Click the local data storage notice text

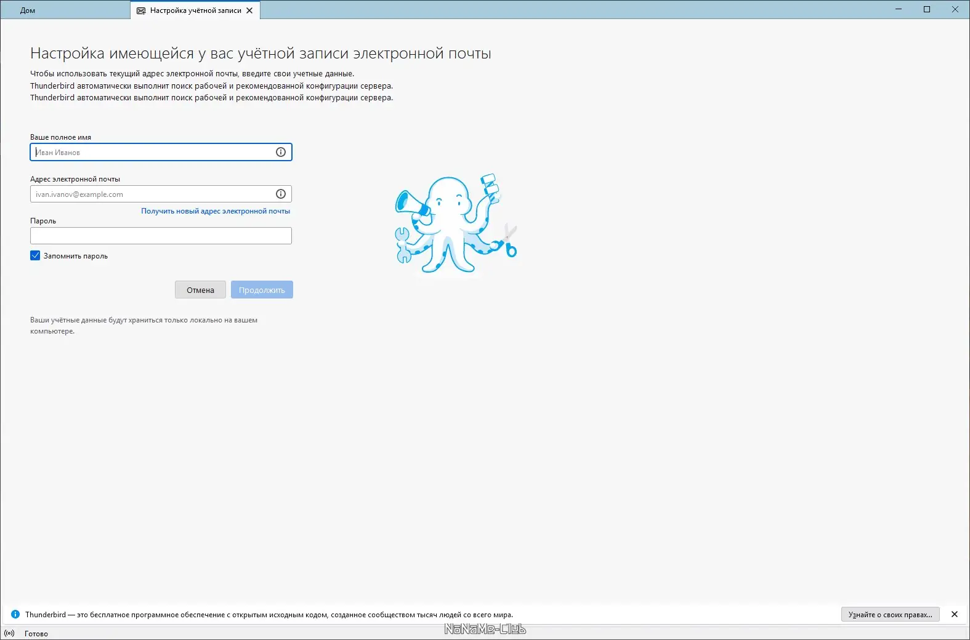(x=143, y=326)
